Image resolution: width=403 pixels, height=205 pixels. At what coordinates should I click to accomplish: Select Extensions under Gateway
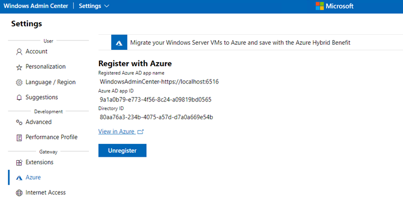coord(39,162)
